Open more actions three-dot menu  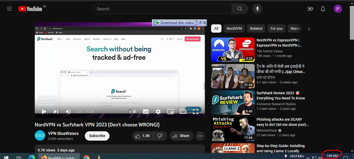pyautogui.click(x=200, y=136)
